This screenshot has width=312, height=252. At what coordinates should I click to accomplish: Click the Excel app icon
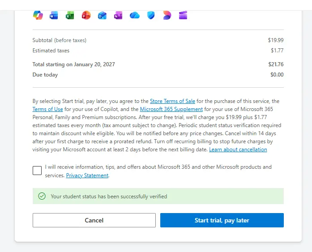click(70, 15)
